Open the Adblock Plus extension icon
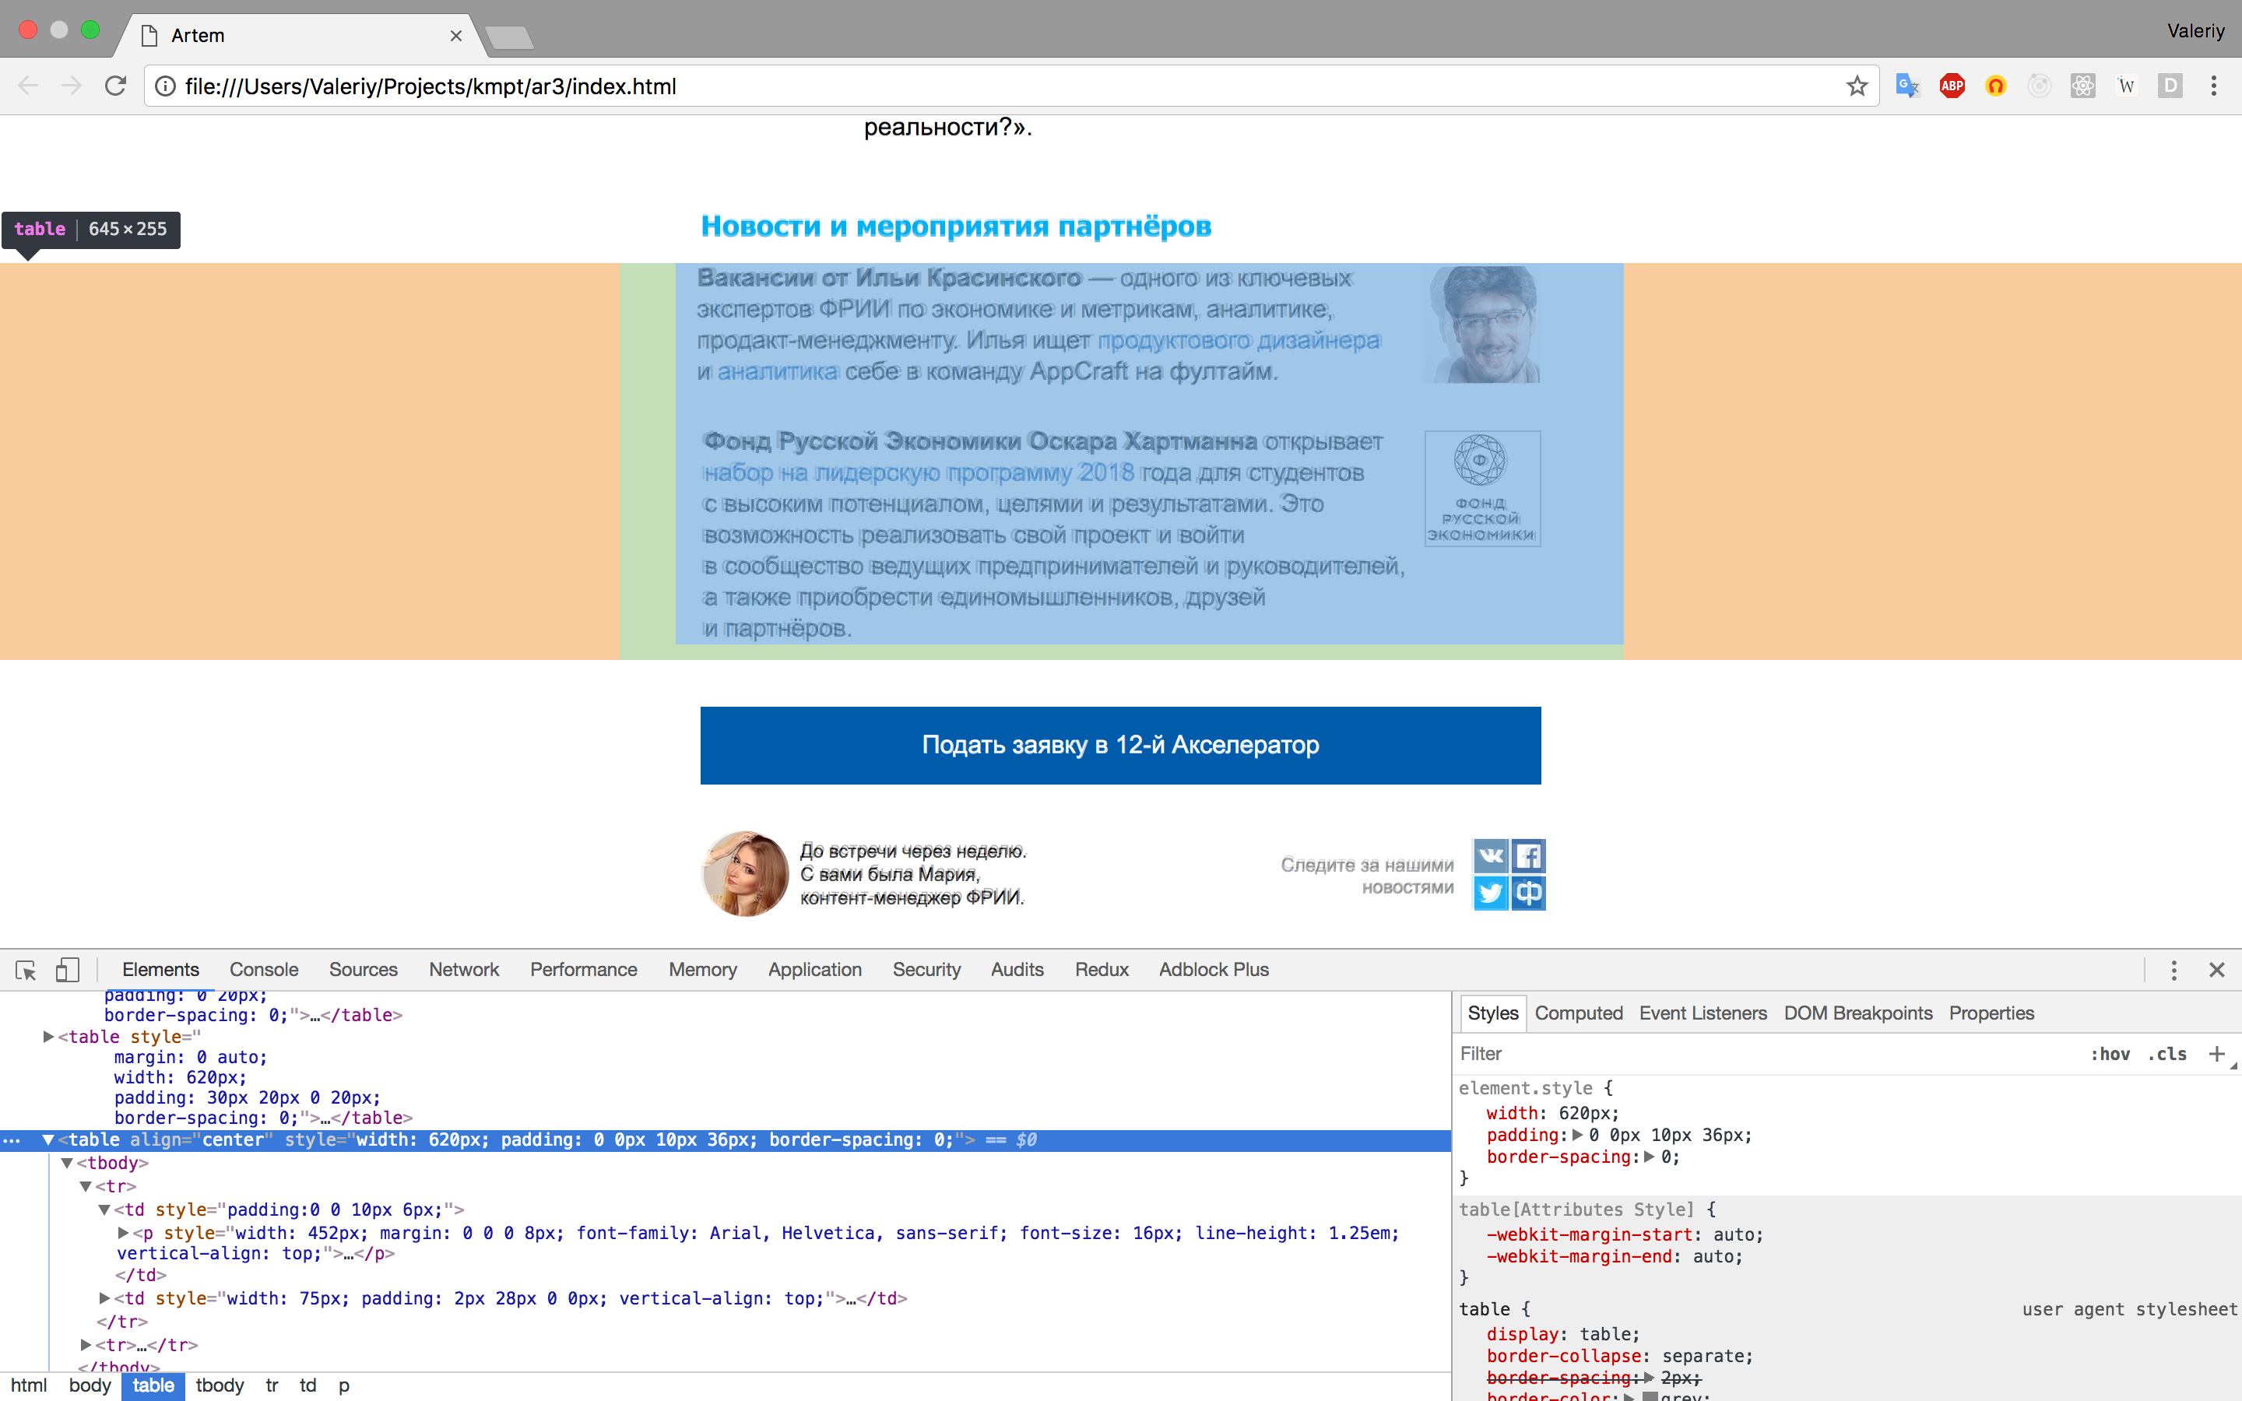 [1952, 86]
